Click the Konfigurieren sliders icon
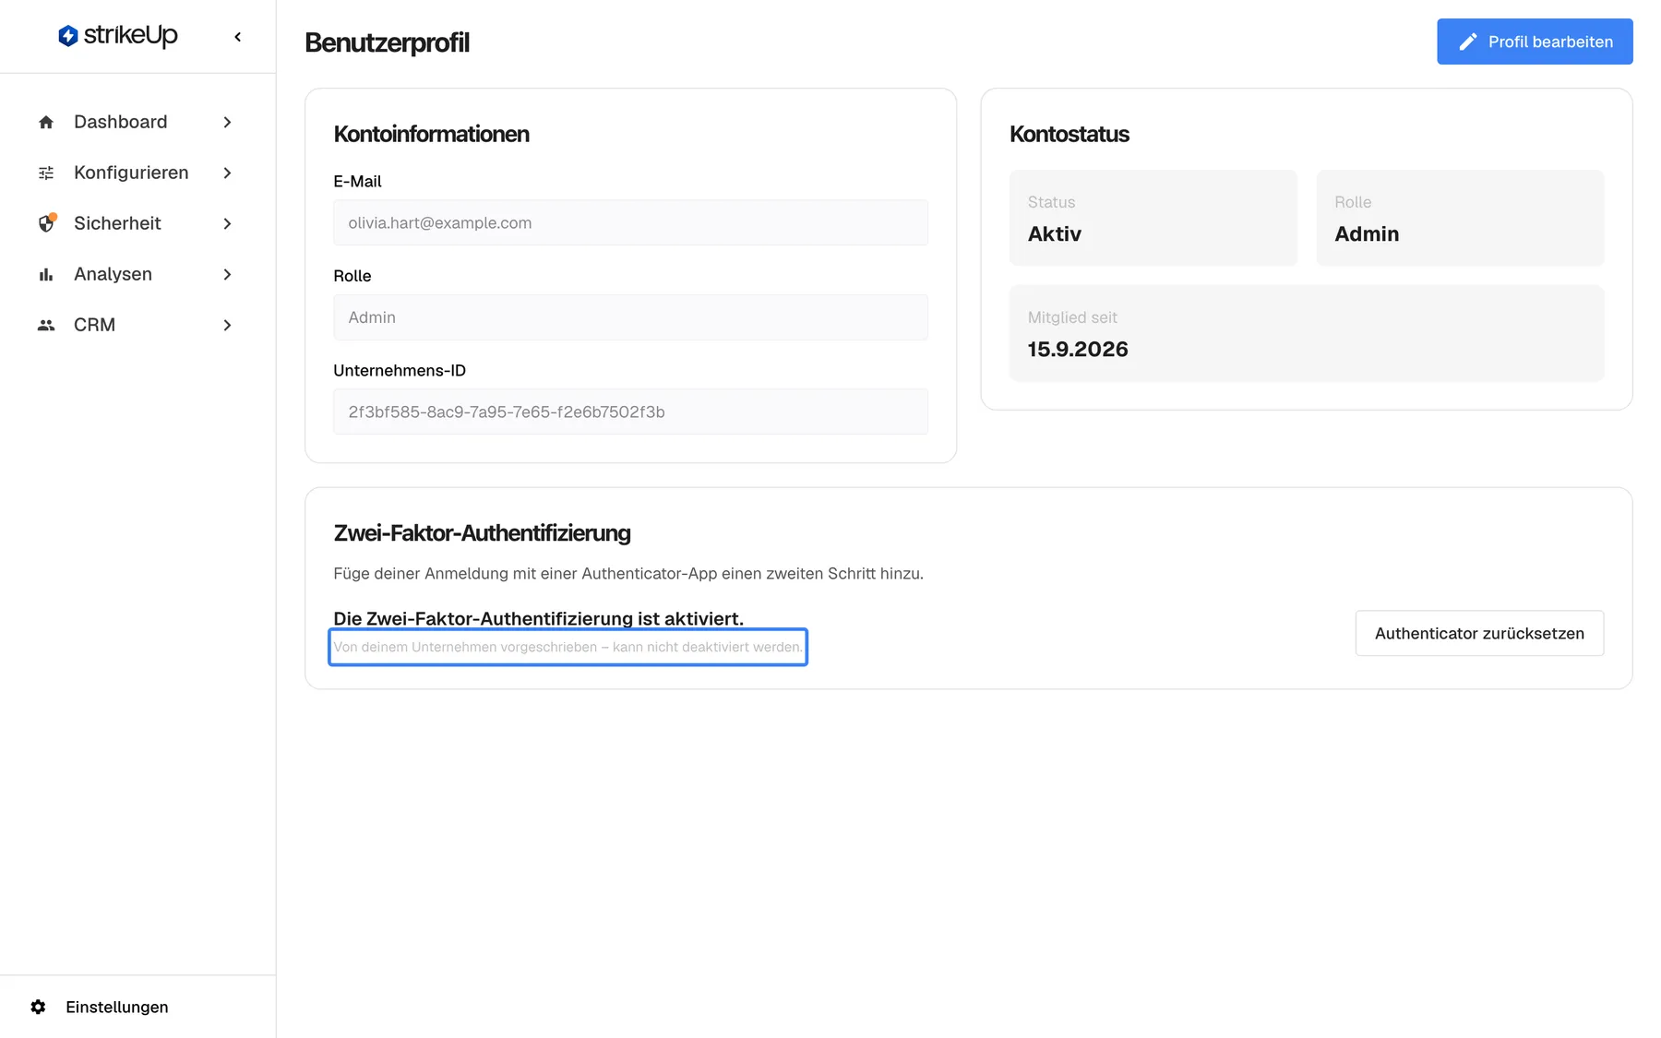Image resolution: width=1661 pixels, height=1038 pixels. pos(46,173)
